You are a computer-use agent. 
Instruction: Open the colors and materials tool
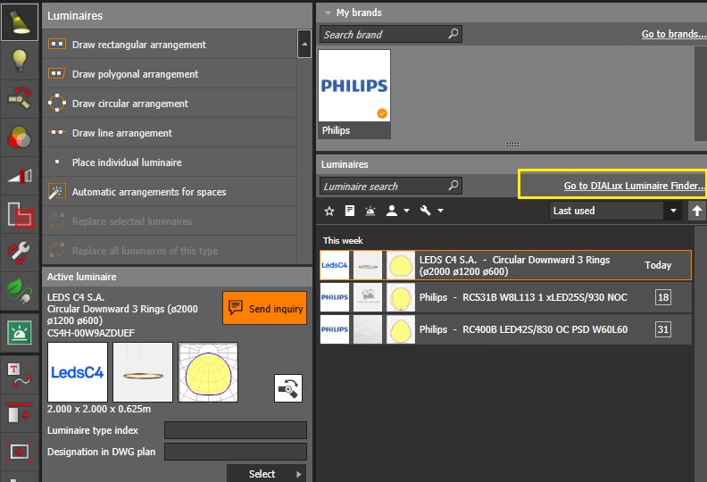[20, 137]
